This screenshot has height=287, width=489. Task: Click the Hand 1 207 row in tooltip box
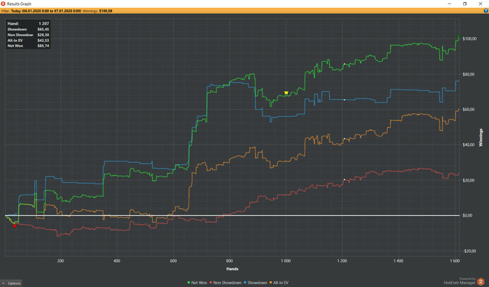point(28,23)
